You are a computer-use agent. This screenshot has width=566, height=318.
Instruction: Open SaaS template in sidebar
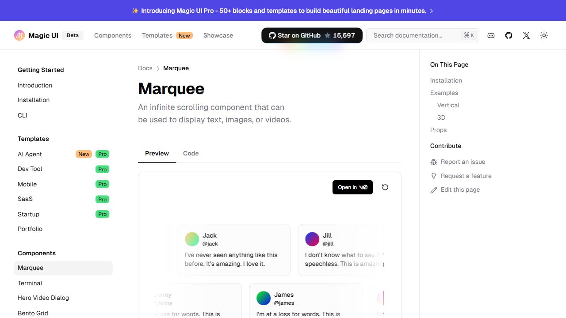[25, 199]
